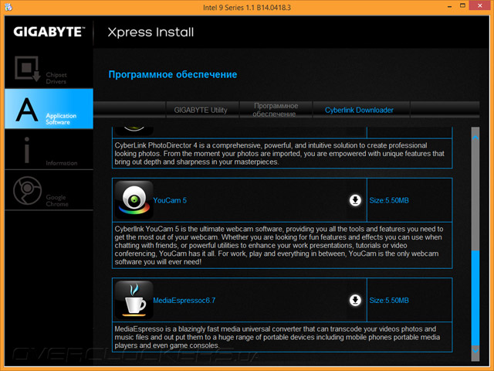The height and width of the screenshot is (371, 494).
Task: Switch to GIGABYTE Utility tab
Action: 202,110
